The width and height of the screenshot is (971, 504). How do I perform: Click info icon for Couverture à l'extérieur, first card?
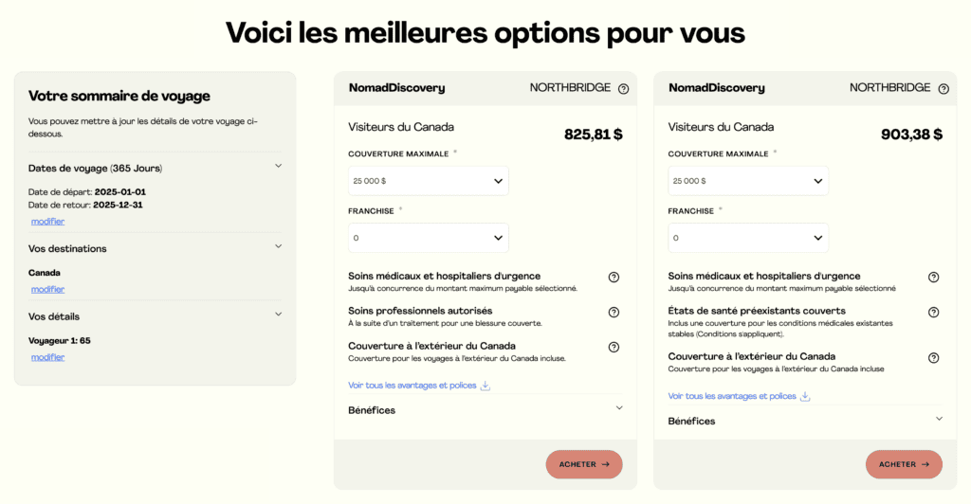tap(614, 347)
